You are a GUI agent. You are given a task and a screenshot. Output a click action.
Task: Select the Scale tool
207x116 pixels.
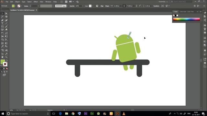point(6,33)
